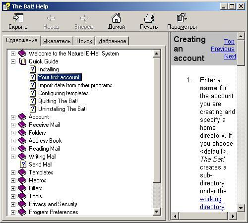The height and width of the screenshot is (223, 248).
Task: Click the book icon beside Receive Mail
Action: pos(22,125)
